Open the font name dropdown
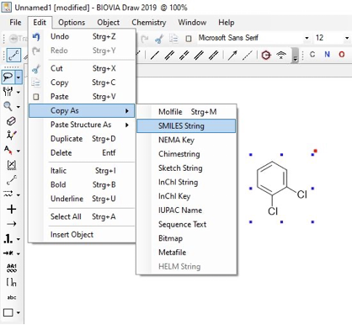The height and width of the screenshot is (325, 352). (307, 38)
